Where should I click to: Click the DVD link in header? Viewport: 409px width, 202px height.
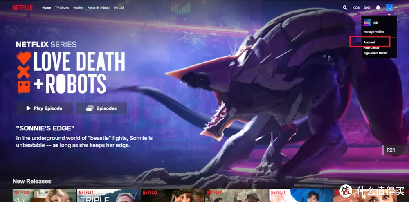pos(367,7)
